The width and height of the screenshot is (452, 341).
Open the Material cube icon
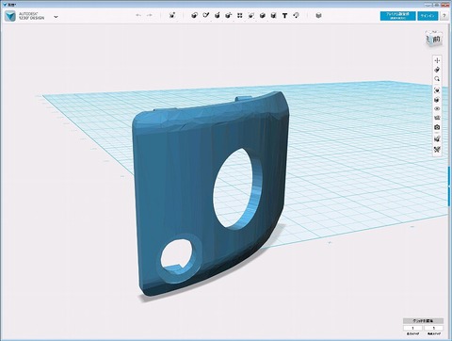318,15
